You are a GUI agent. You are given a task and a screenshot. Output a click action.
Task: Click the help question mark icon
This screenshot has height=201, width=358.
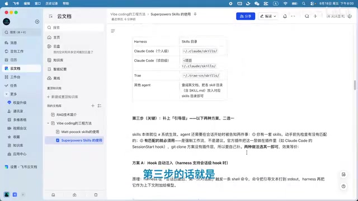tap(343, 186)
